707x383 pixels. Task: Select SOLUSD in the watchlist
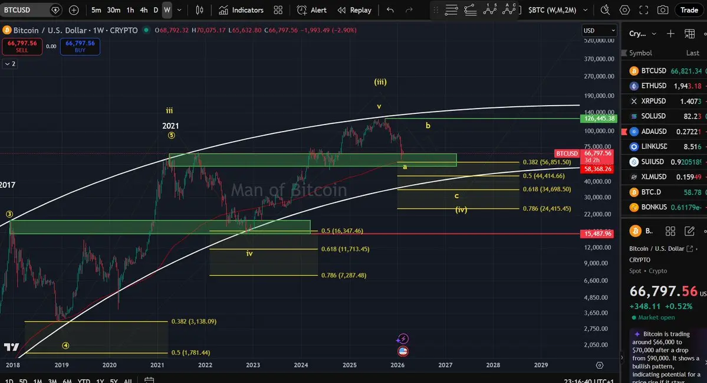tap(664, 116)
